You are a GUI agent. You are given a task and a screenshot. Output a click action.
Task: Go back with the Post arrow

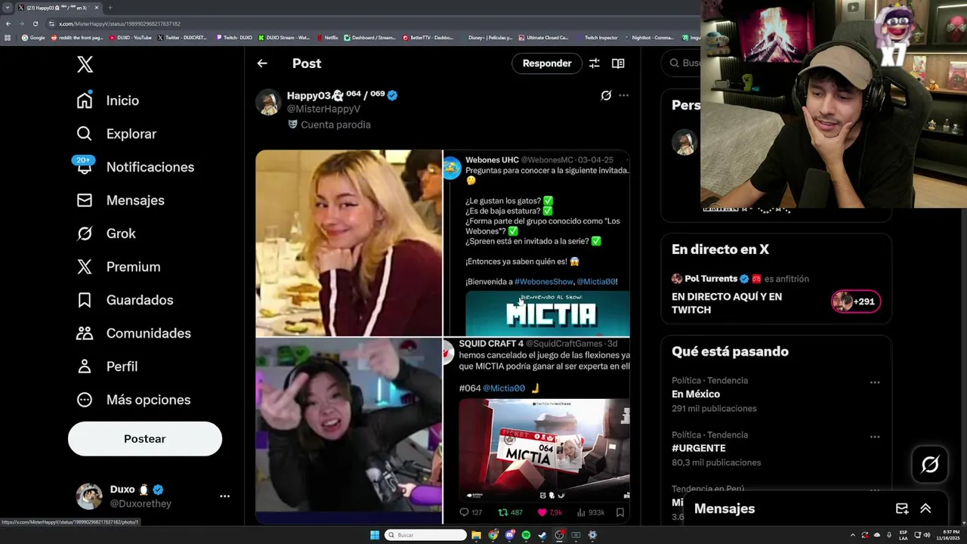click(262, 63)
